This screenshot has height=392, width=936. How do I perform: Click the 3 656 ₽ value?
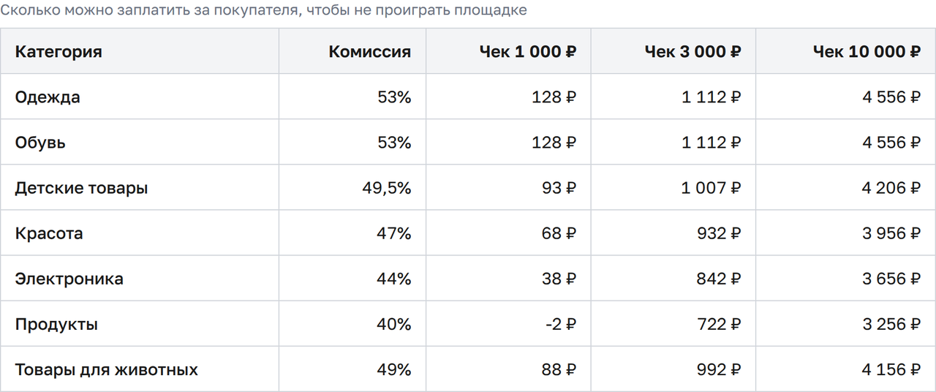coord(891,279)
